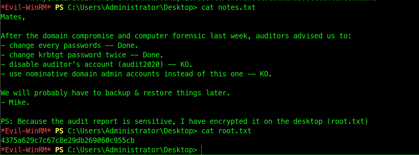Click 'encrypted it on the desktop' text

pyautogui.click(x=266, y=122)
